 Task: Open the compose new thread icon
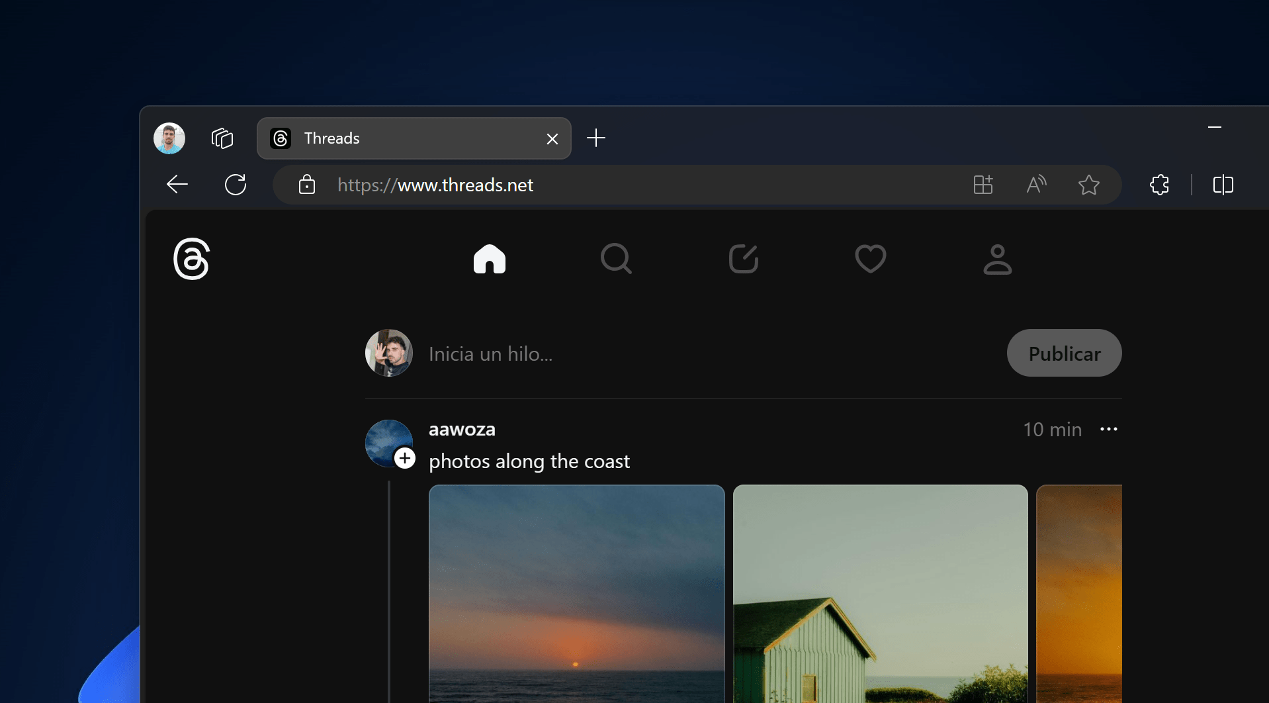pos(742,259)
